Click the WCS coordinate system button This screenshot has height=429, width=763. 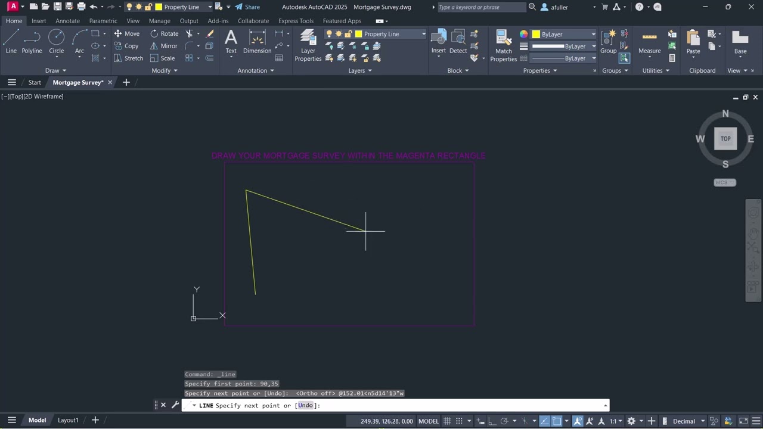click(x=725, y=182)
